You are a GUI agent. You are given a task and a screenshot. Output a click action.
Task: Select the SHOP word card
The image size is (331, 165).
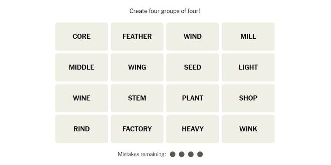[248, 98]
